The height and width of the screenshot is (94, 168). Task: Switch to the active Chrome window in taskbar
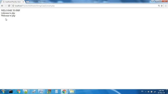(64, 92)
